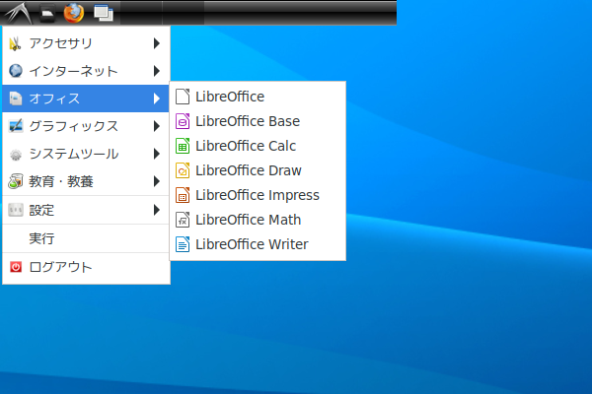Click the purple LibreOffice Base icon
Image resolution: width=592 pixels, height=394 pixels.
(x=183, y=121)
